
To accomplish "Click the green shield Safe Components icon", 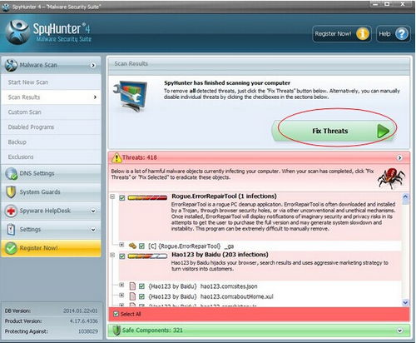I will point(116,331).
